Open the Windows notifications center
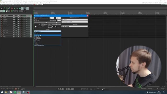Screen dimensions: 167x94 point(164,92)
